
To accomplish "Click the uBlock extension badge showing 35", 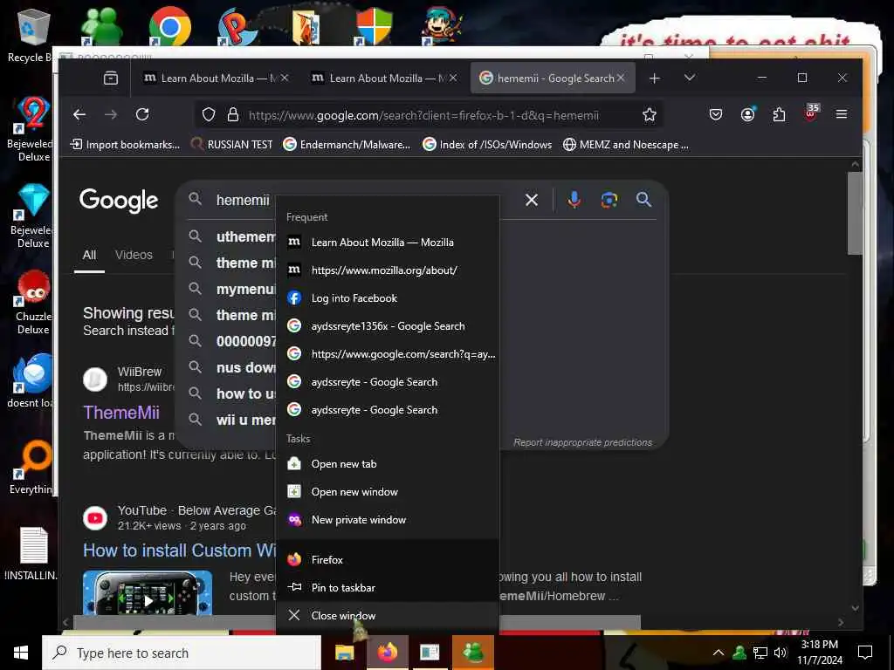I will pos(811,113).
